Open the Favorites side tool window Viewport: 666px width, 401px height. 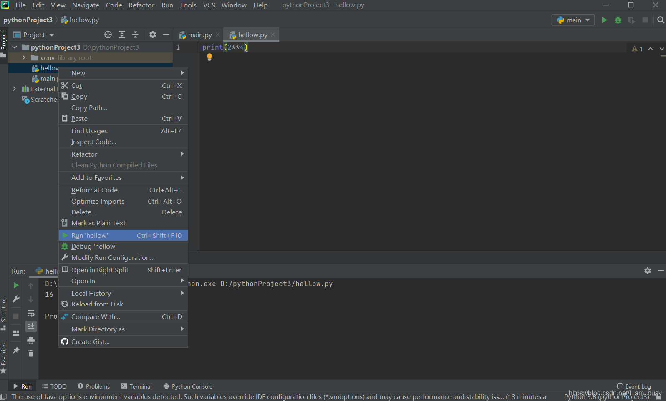click(4, 358)
